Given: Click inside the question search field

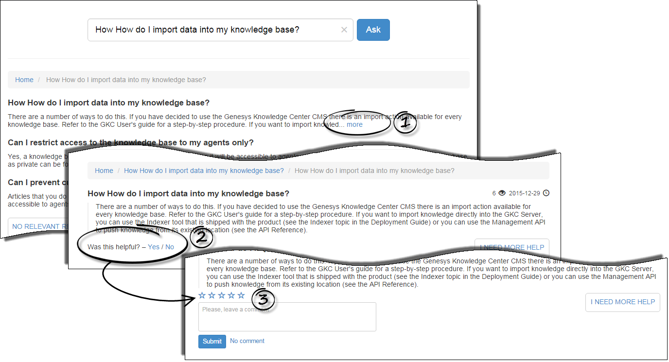Looking at the screenshot, I should (214, 30).
